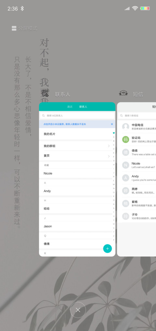
Task: Tap the Bluetooth status bar icon
Action: click(x=22, y=8)
